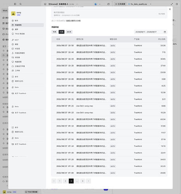Click the expand fullscreen arrows icon top right
Image resolution: width=181 pixels, height=194 pixels.
coord(172,4)
